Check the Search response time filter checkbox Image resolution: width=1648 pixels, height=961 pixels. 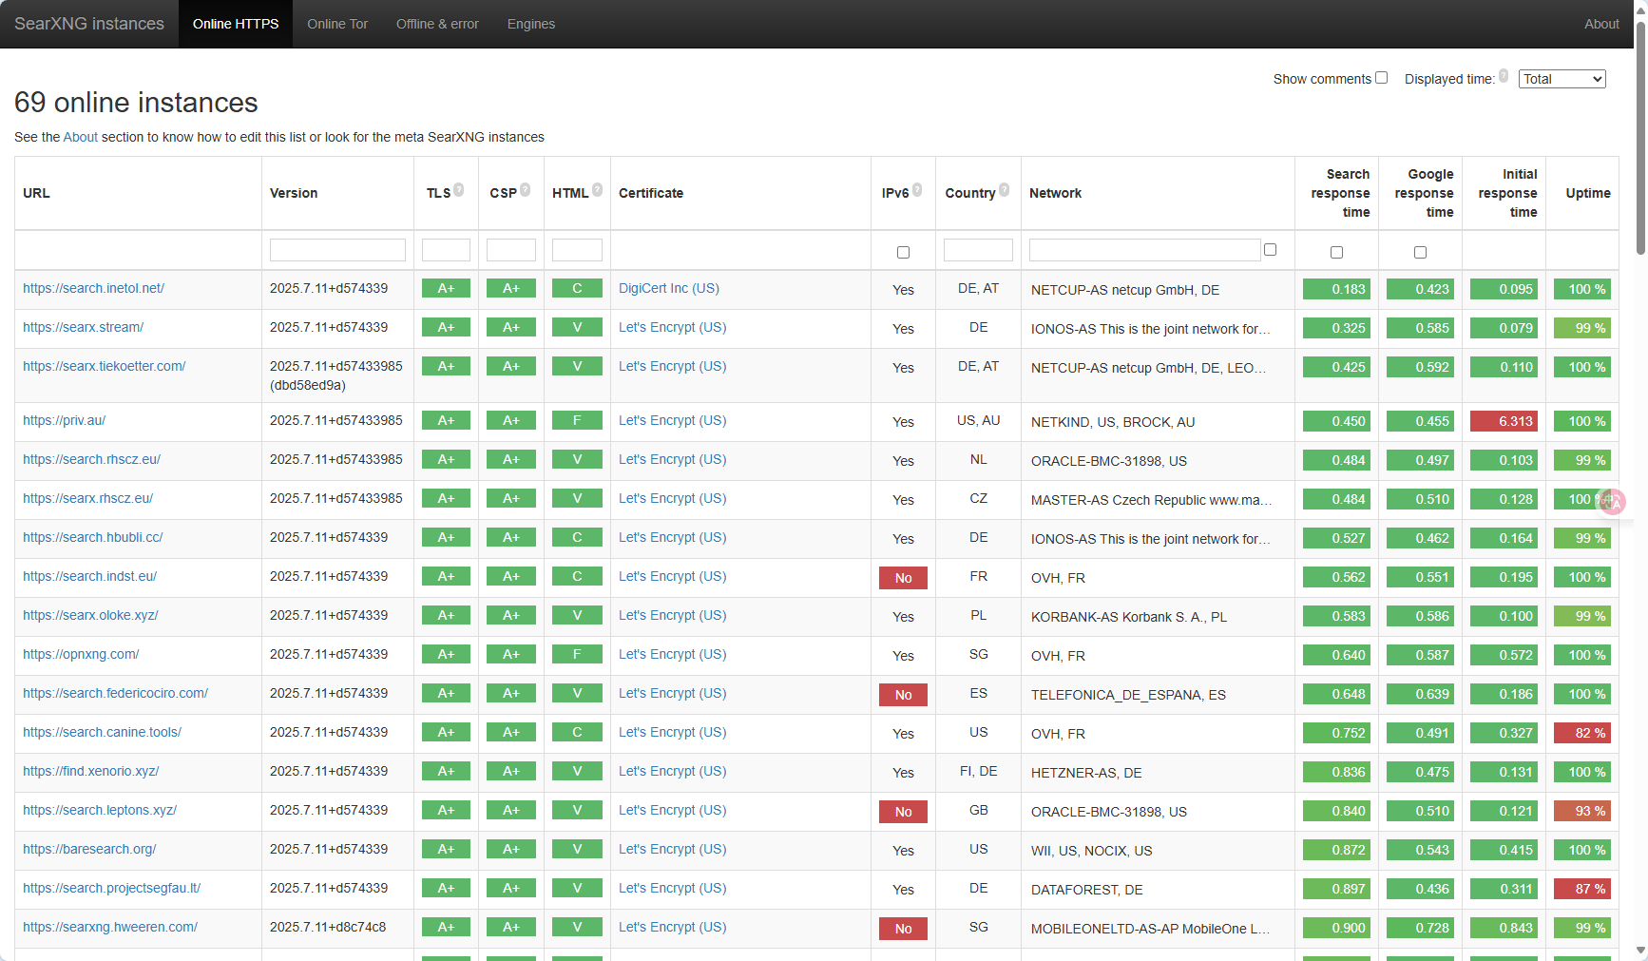tap(1336, 253)
